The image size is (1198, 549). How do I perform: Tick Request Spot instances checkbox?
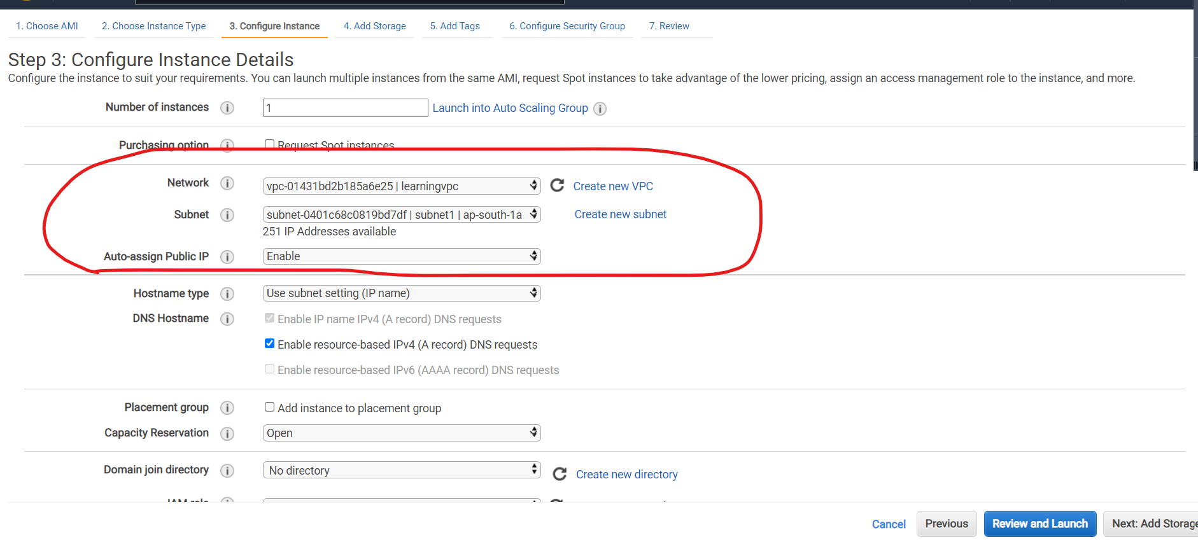point(270,144)
